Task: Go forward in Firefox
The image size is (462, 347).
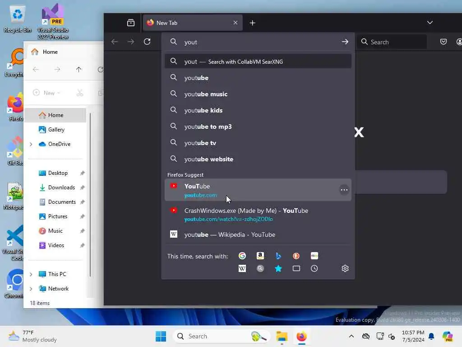Action: (131, 42)
